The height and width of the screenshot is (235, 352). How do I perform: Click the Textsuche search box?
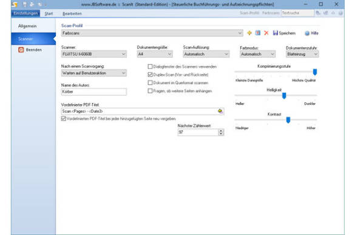(x=297, y=13)
